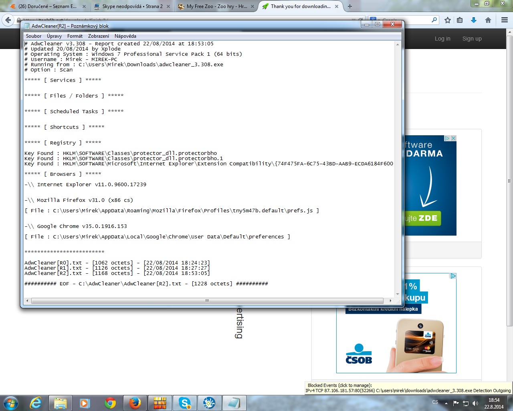Open Firefox downloads panel
This screenshot has width=513, height=411.
[x=474, y=20]
